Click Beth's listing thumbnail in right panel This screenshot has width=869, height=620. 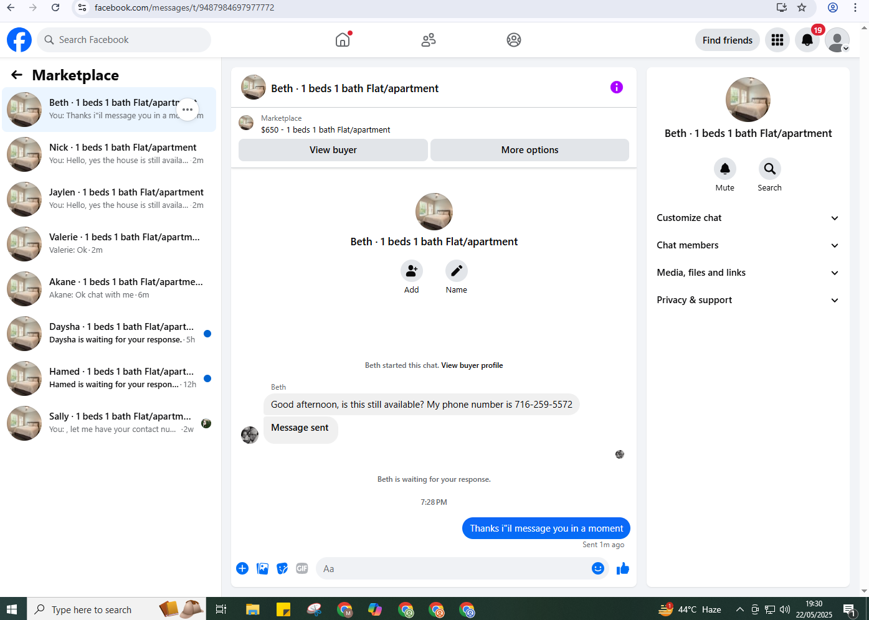click(x=748, y=100)
